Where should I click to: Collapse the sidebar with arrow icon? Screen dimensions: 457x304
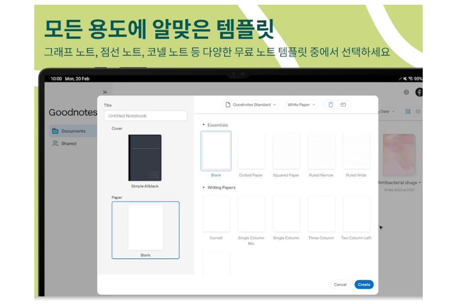(x=106, y=92)
